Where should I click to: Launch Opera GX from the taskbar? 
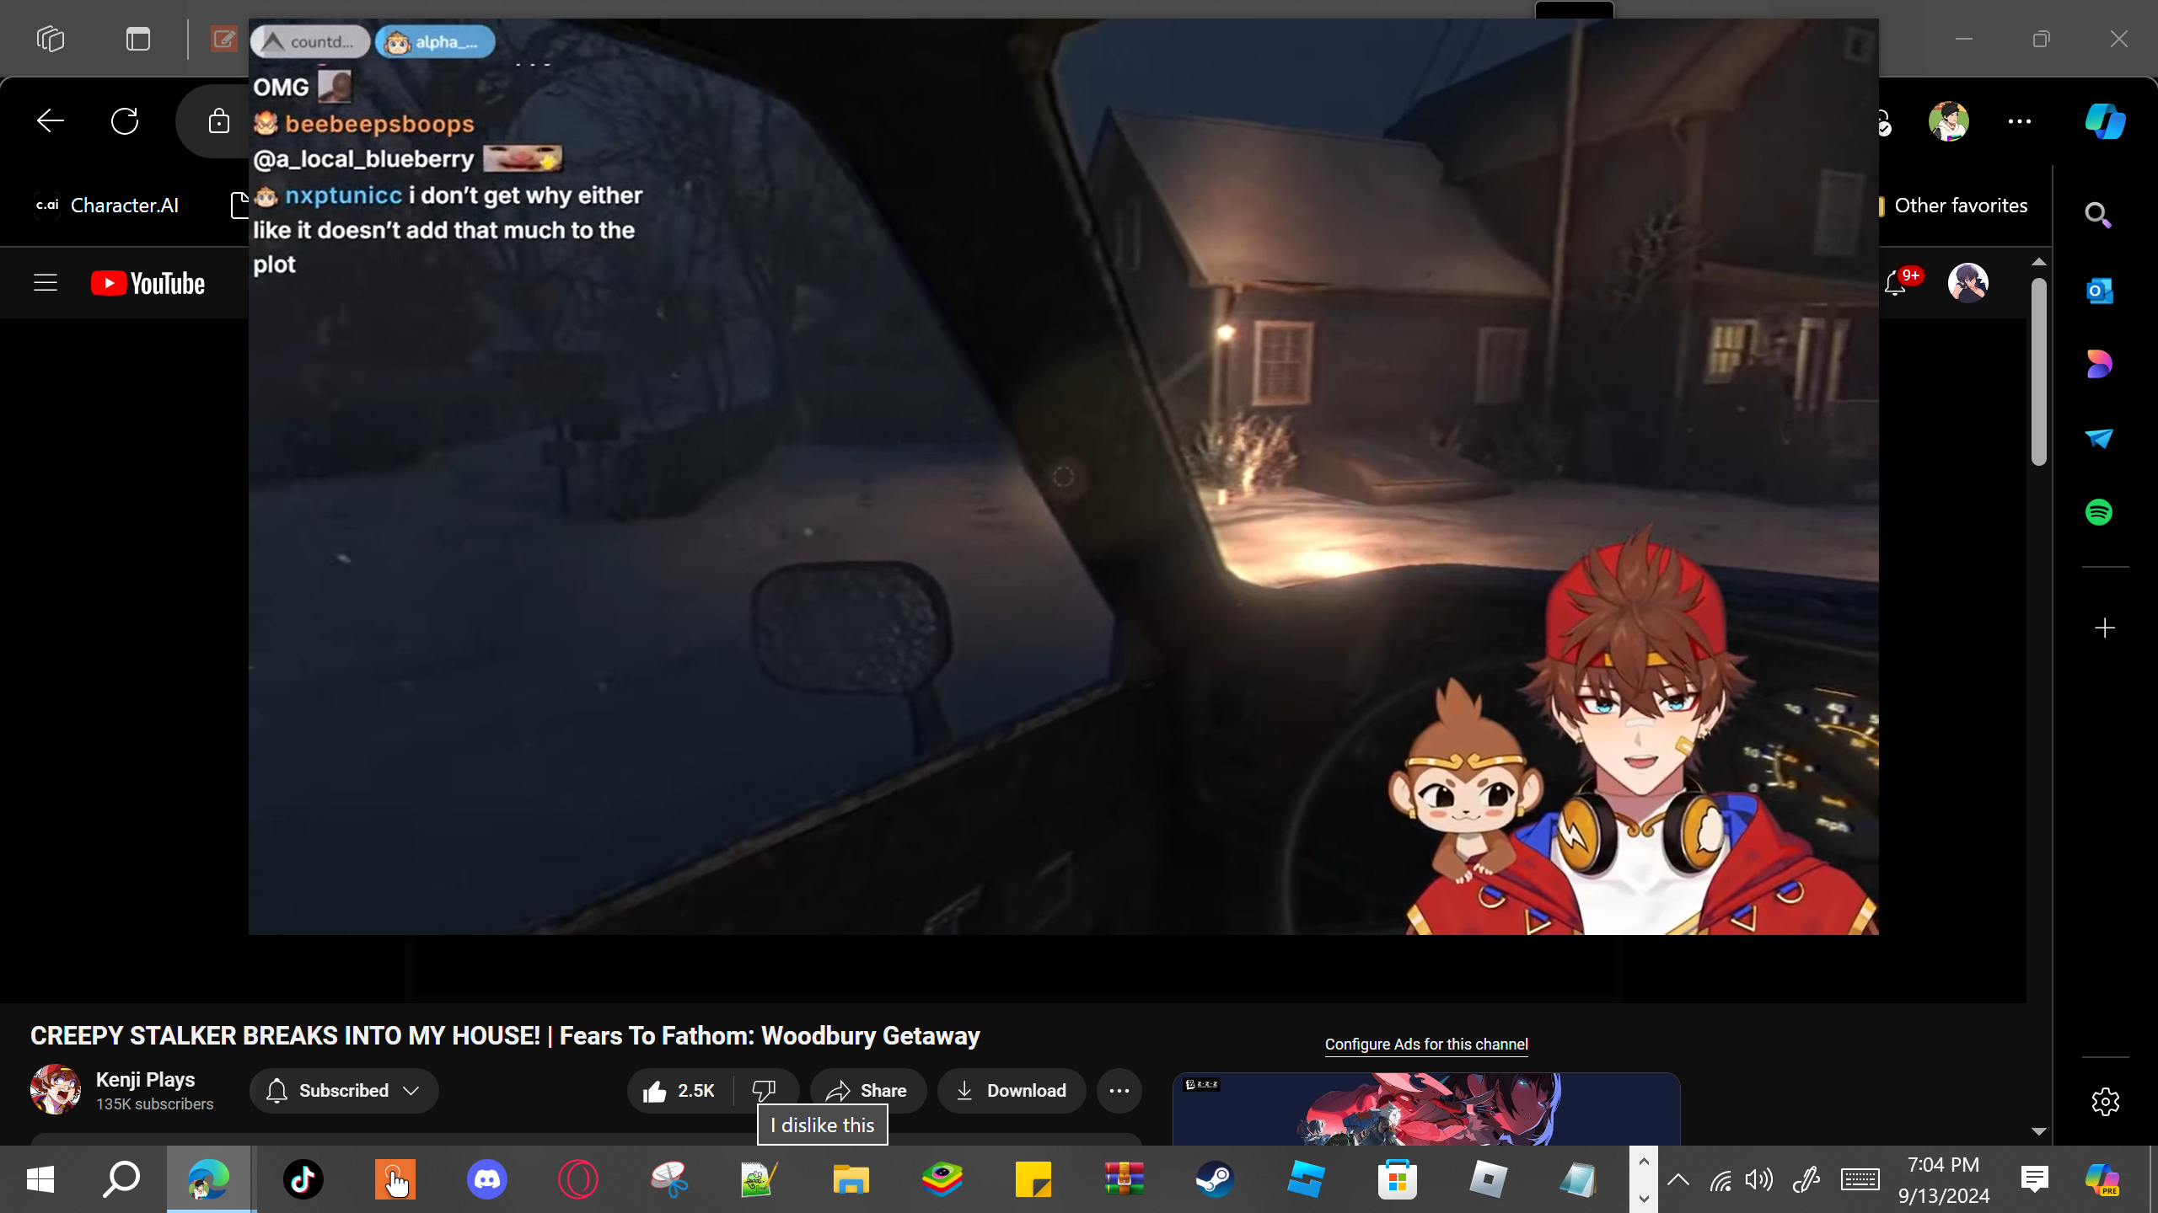pos(578,1179)
